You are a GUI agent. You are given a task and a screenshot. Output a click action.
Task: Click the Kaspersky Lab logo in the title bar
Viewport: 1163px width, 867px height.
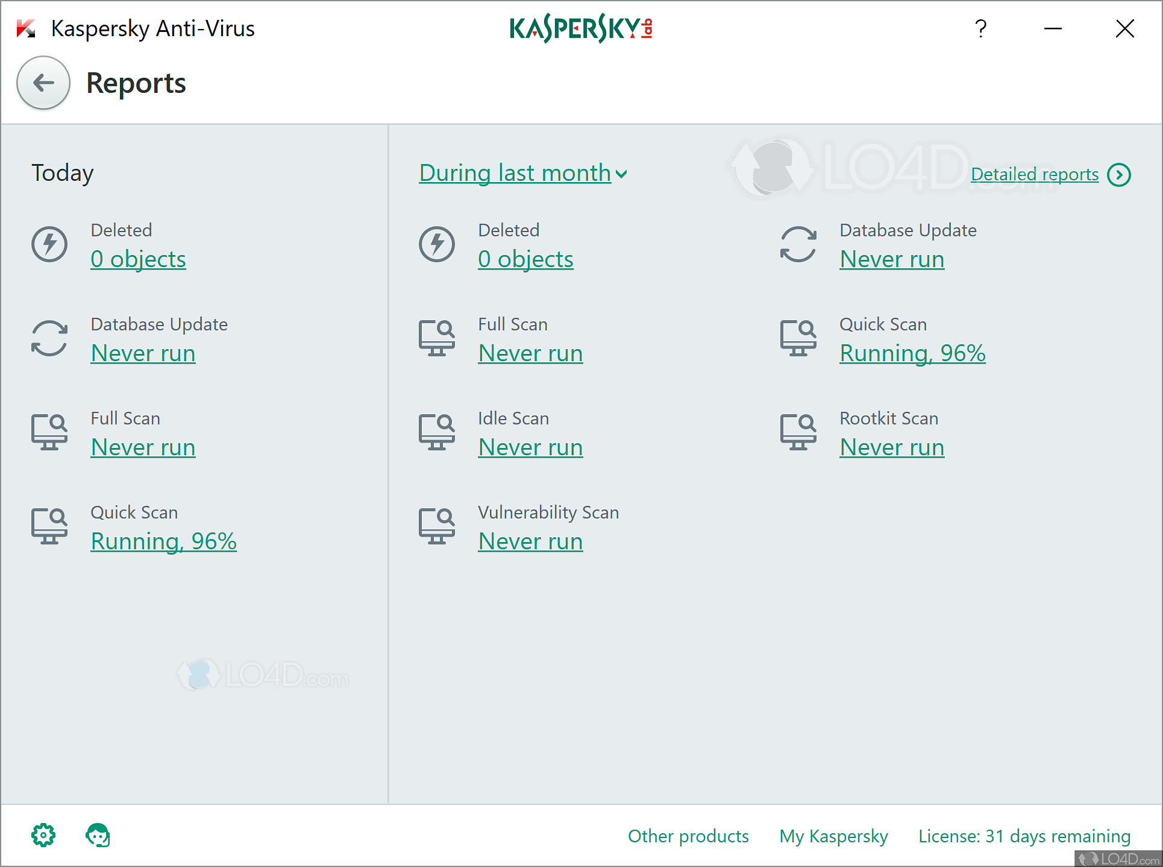click(581, 28)
